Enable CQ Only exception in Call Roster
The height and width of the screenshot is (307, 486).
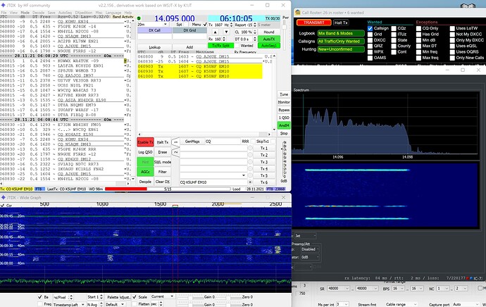pyautogui.click(x=418, y=28)
